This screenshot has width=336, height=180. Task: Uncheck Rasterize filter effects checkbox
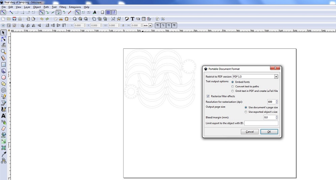point(208,96)
